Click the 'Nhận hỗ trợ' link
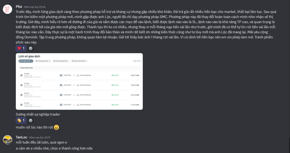The width and height of the screenshot is (290, 153). [x=137, y=61]
